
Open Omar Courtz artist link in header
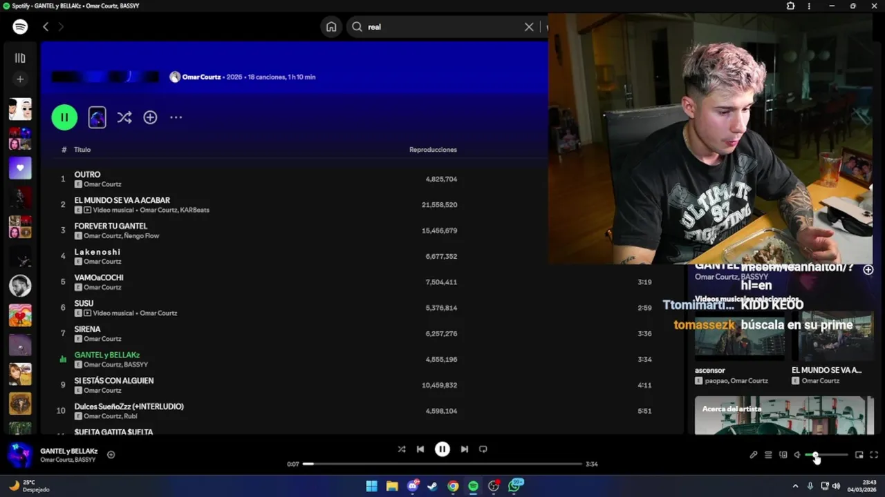pyautogui.click(x=201, y=77)
